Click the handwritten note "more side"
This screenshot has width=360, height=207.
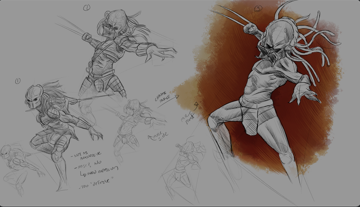pos(158,135)
